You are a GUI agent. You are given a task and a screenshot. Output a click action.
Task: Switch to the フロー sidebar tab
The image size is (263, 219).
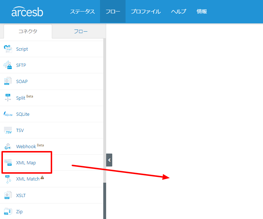tap(81, 31)
